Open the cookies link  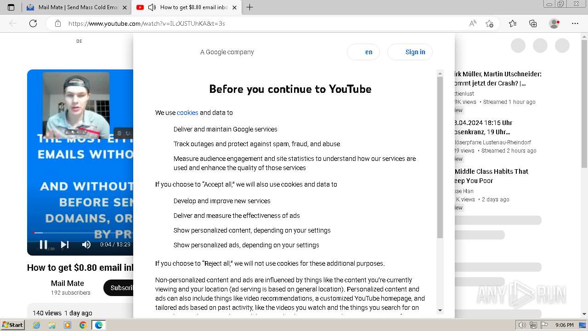point(187,113)
